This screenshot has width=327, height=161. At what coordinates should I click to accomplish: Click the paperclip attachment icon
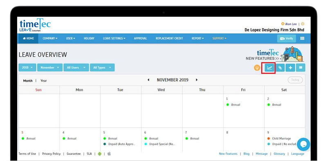280,68
